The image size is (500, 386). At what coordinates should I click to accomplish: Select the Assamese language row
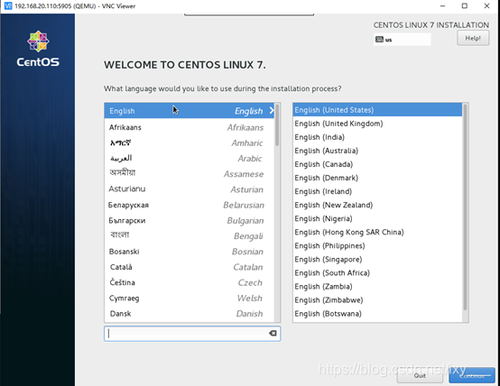point(190,174)
